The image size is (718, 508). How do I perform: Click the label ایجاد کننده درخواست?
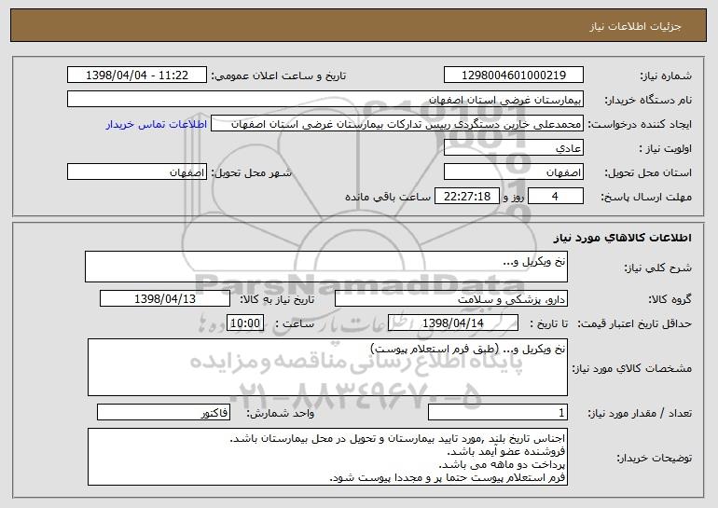pyautogui.click(x=640, y=125)
